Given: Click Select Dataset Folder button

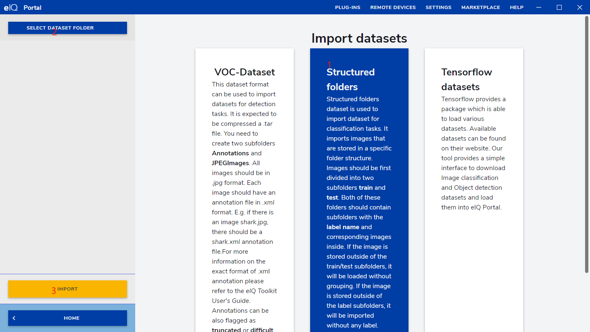Looking at the screenshot, I should (x=68, y=28).
